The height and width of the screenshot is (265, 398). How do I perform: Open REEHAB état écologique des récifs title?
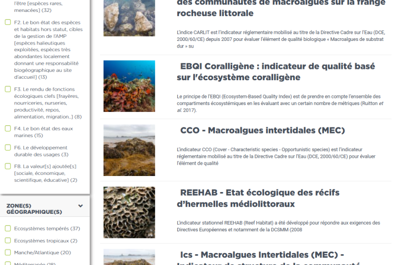pos(258,198)
